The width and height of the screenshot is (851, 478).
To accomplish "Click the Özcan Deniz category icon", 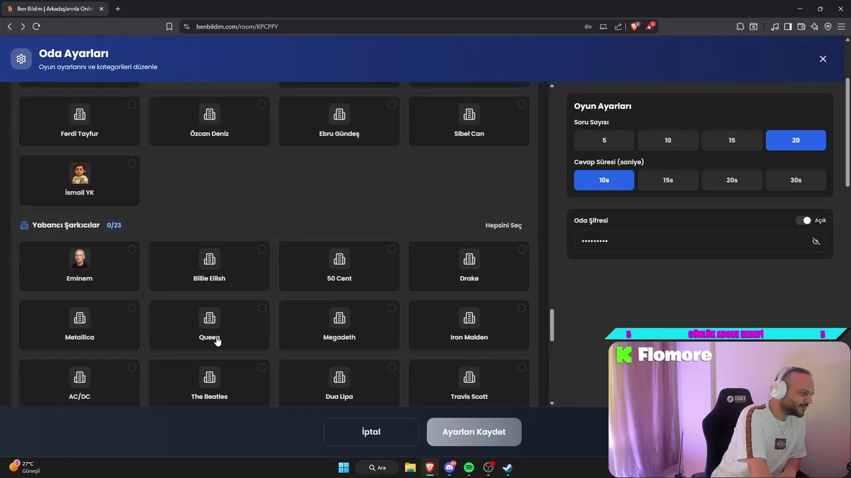I will pos(209,114).
